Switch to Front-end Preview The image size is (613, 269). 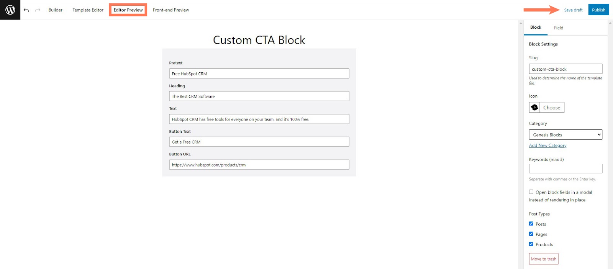tap(171, 10)
